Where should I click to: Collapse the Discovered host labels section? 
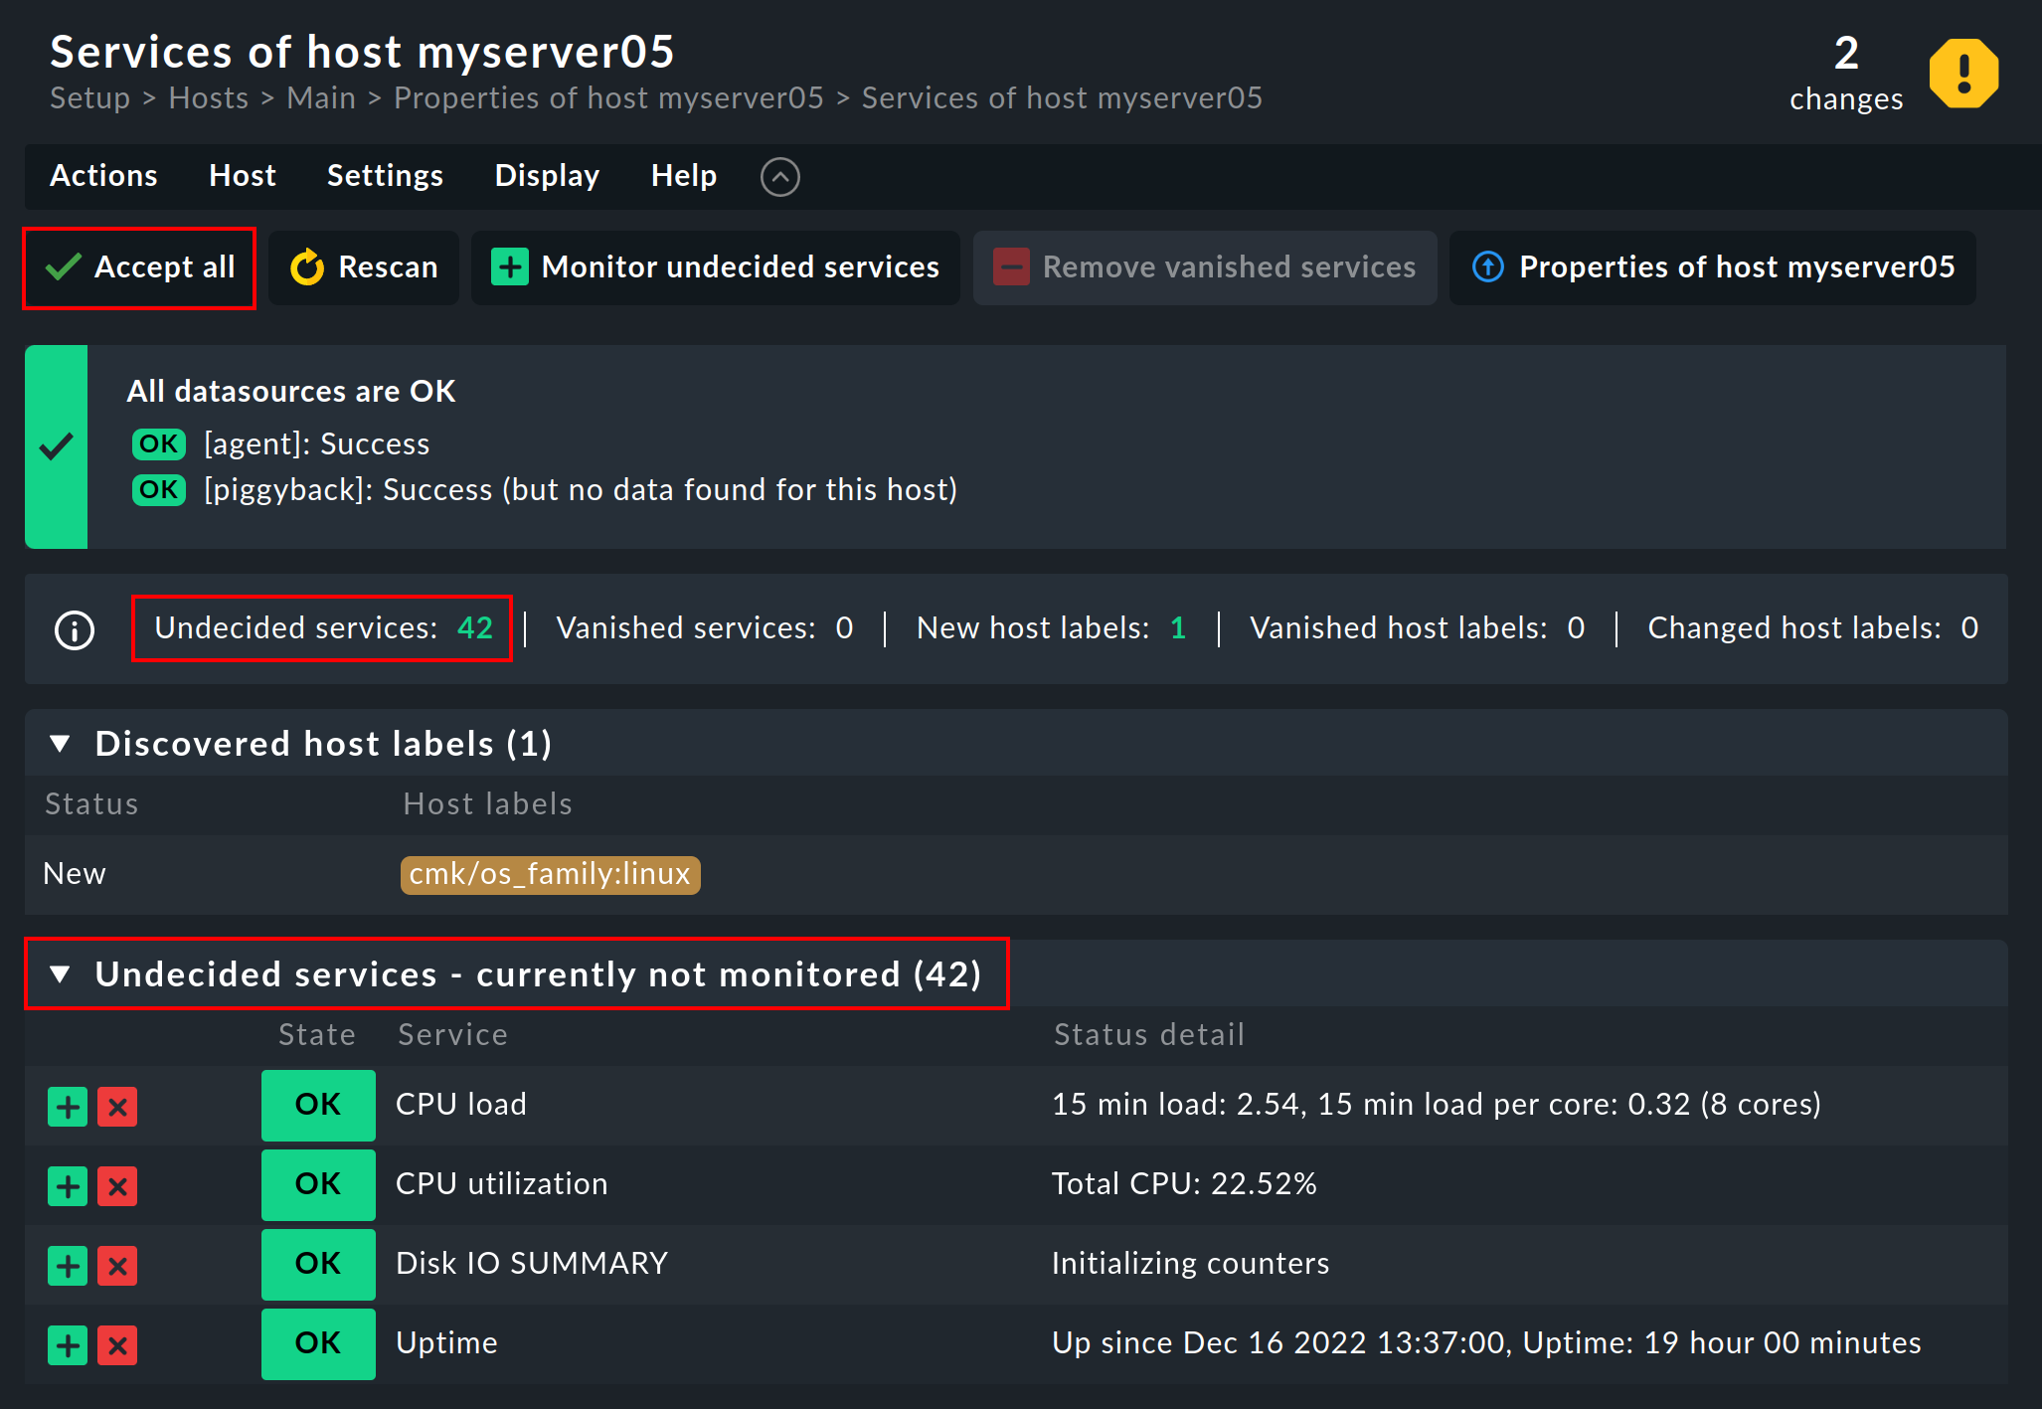[61, 743]
